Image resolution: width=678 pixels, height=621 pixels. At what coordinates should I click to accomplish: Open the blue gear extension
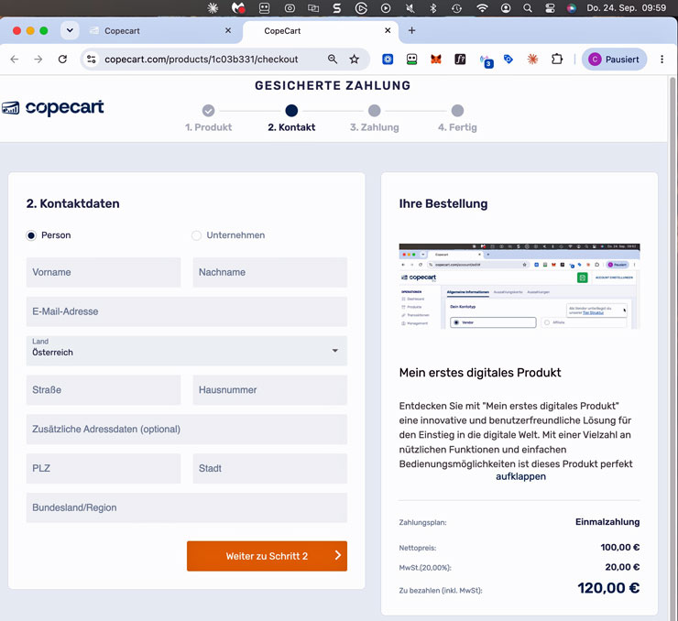388,60
